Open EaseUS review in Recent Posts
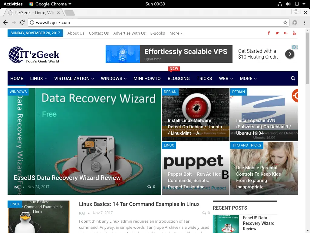The image size is (310, 233). [x=259, y=223]
